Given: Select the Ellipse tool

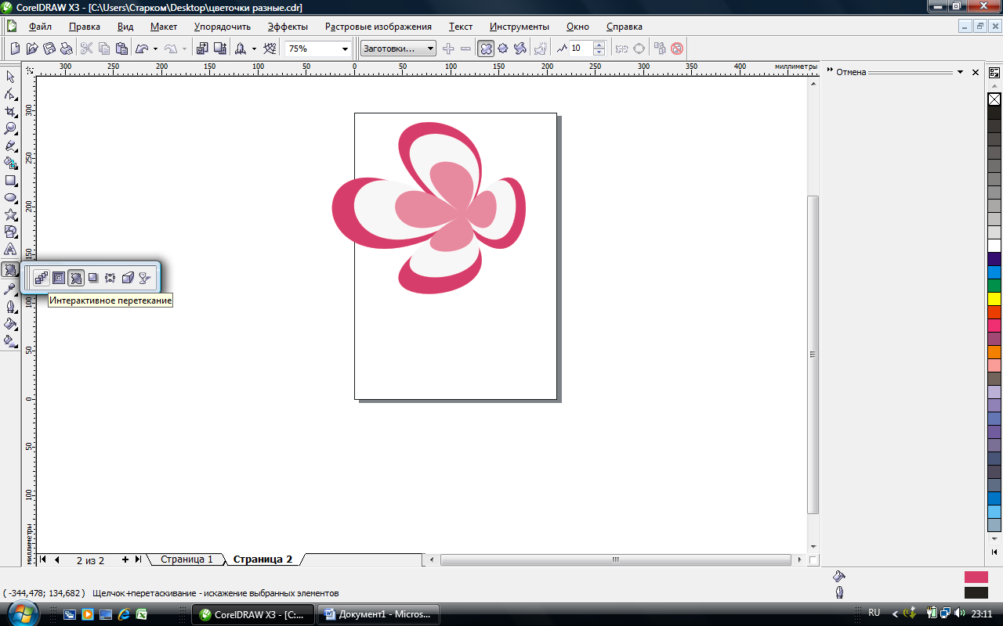Looking at the screenshot, I should (10, 198).
